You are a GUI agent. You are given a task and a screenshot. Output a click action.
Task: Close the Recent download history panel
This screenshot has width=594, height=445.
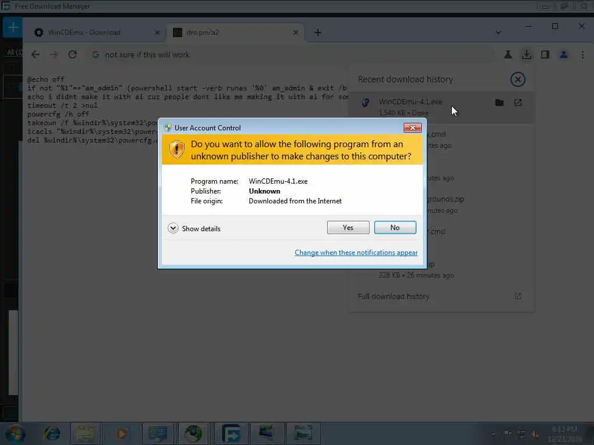coord(517,79)
